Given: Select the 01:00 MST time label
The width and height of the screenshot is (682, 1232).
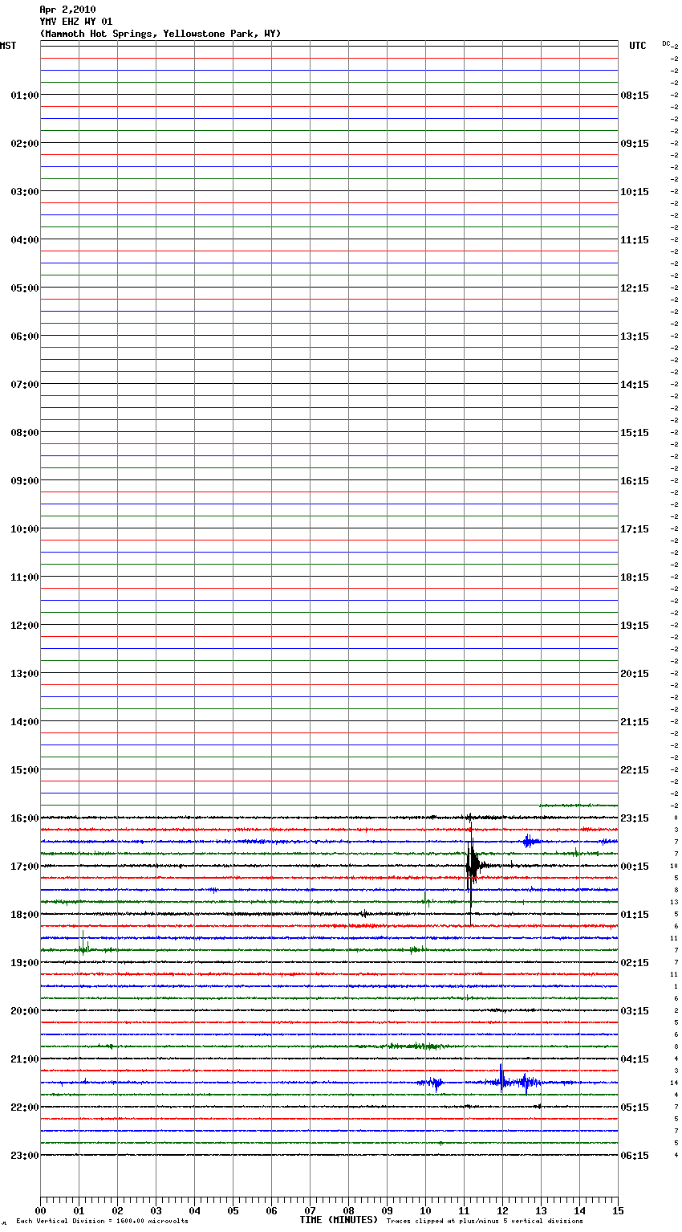Looking at the screenshot, I should pos(25,96).
